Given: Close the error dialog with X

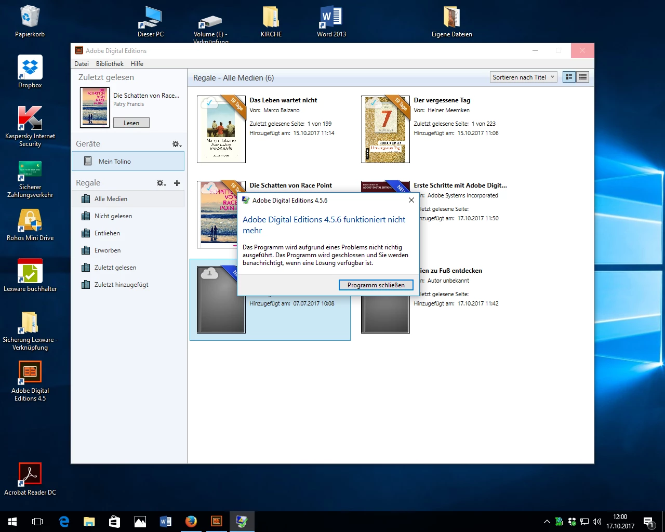Looking at the screenshot, I should tap(411, 200).
